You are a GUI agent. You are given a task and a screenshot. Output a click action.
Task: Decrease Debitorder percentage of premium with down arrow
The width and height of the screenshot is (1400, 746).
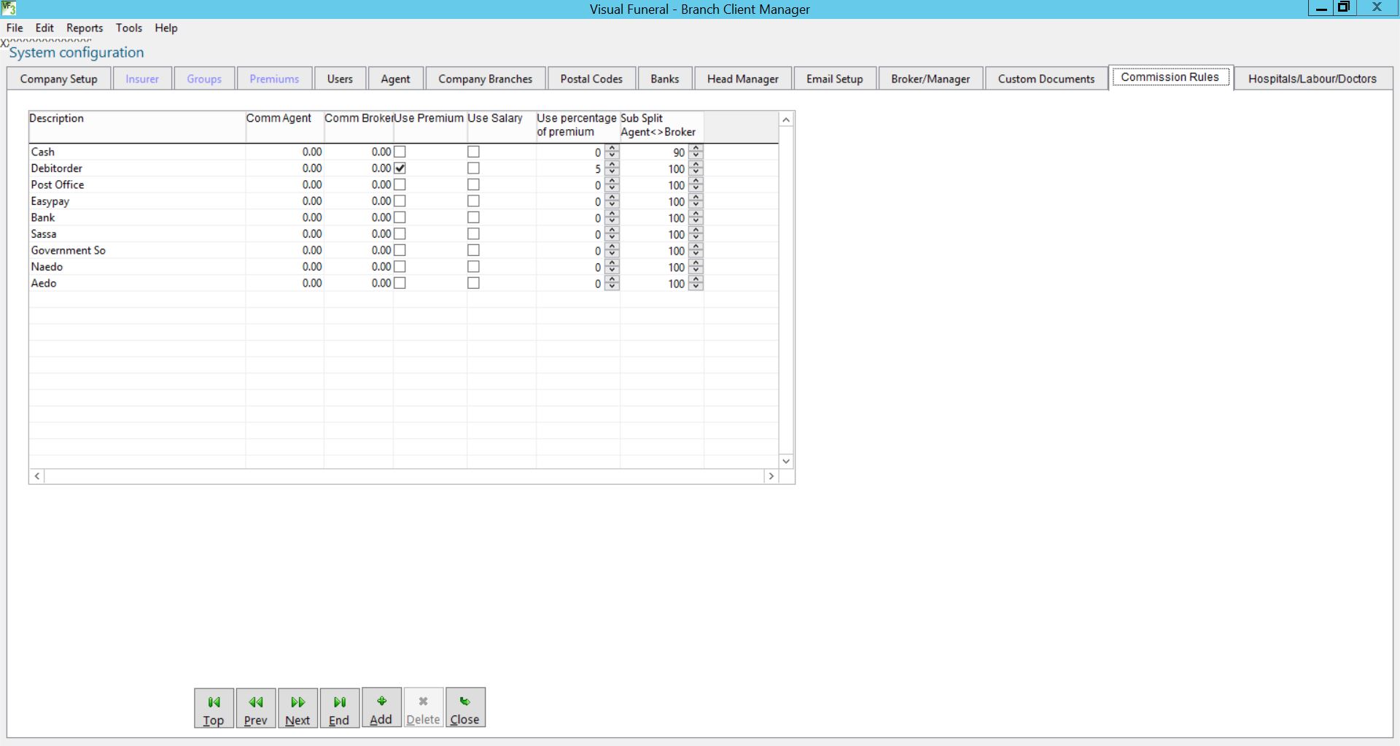(x=612, y=173)
